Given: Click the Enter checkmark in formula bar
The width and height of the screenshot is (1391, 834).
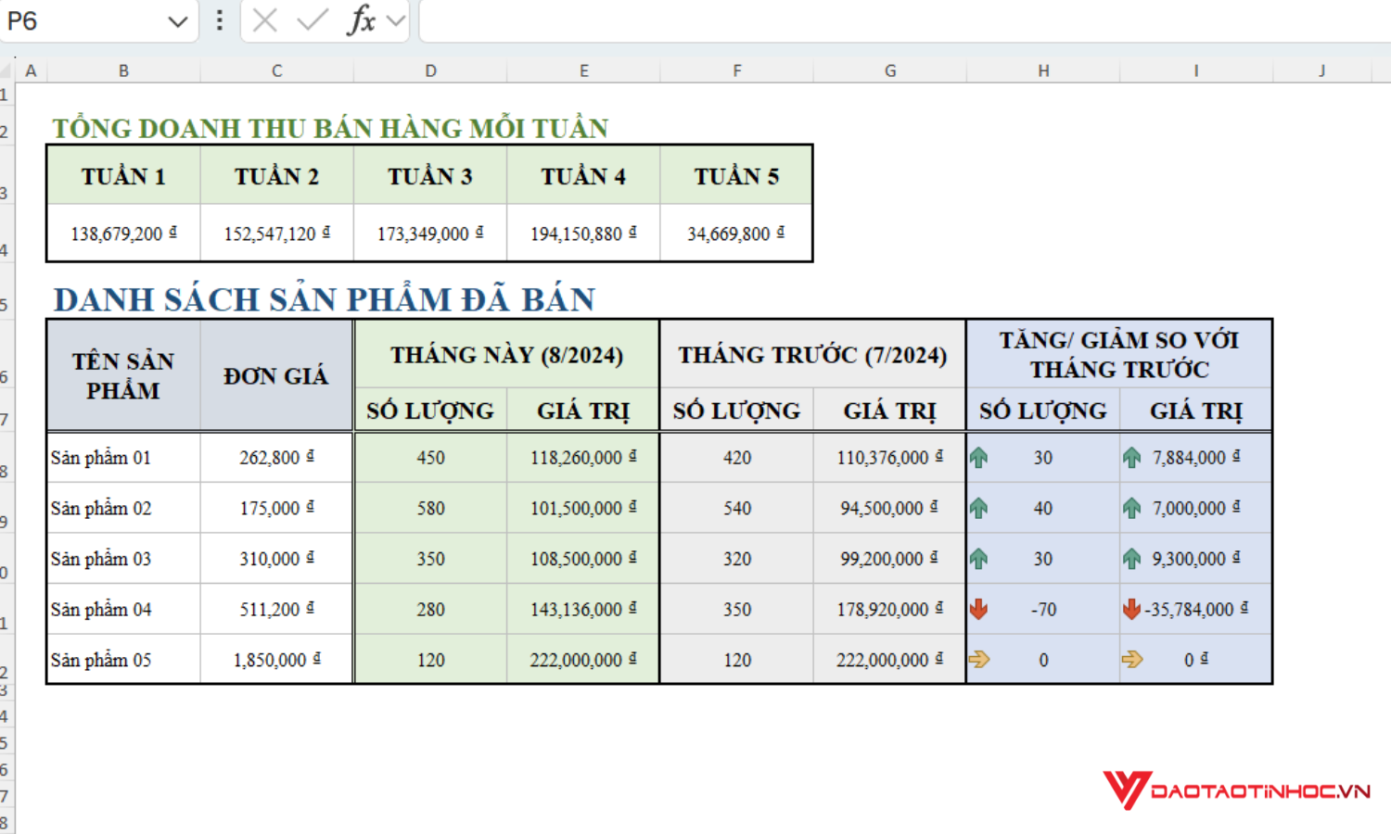Looking at the screenshot, I should pos(313,20).
